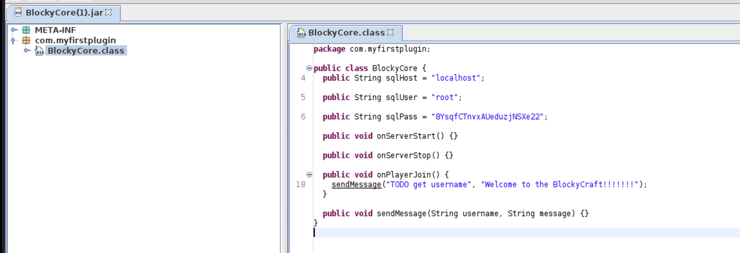Viewport: 740px width, 253px height.
Task: Click the "String message" parameter in sendMessage
Action: coord(539,213)
